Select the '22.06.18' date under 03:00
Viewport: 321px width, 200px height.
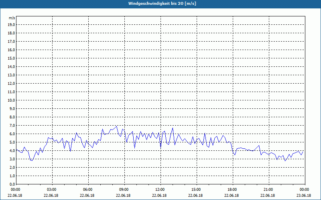[51, 196]
